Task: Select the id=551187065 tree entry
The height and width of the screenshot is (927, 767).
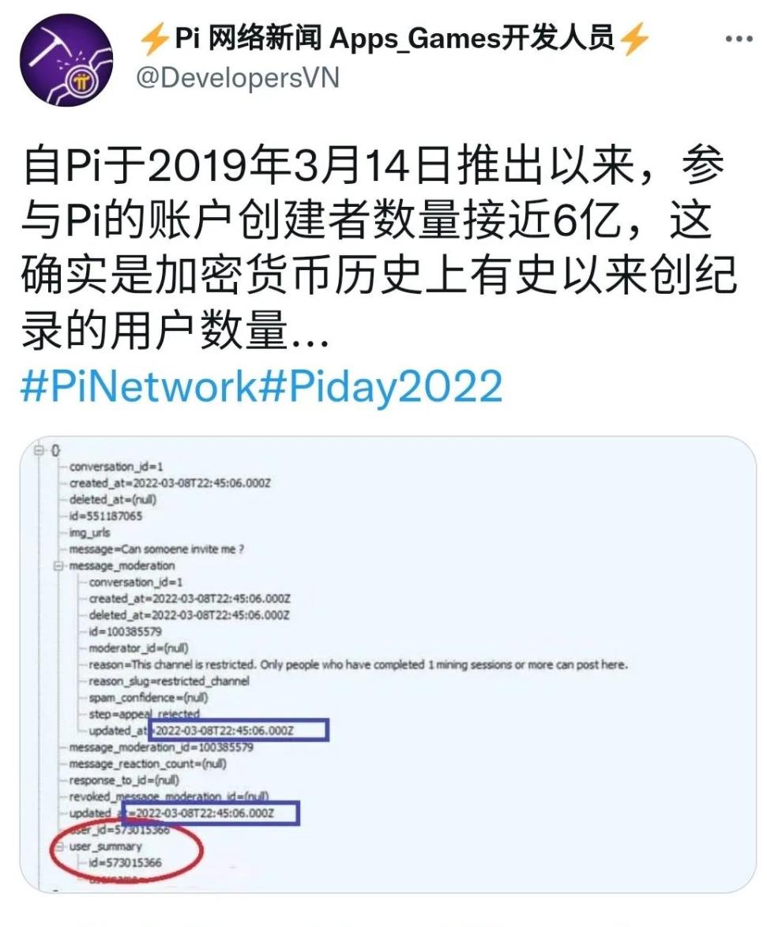Action: [x=106, y=516]
